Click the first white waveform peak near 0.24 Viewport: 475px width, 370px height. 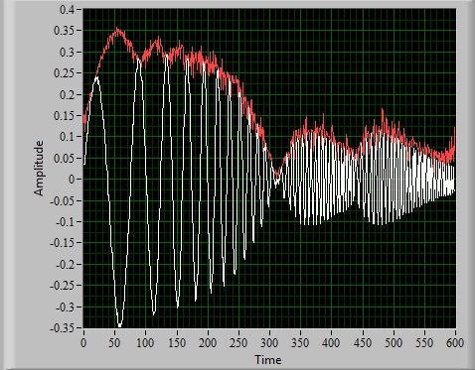tap(96, 79)
